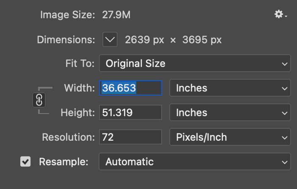Open the Dimensions units chevron dropdown
The width and height of the screenshot is (297, 189).
(x=110, y=40)
